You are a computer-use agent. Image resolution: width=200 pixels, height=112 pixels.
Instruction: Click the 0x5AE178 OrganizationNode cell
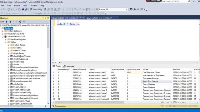coord(118,99)
